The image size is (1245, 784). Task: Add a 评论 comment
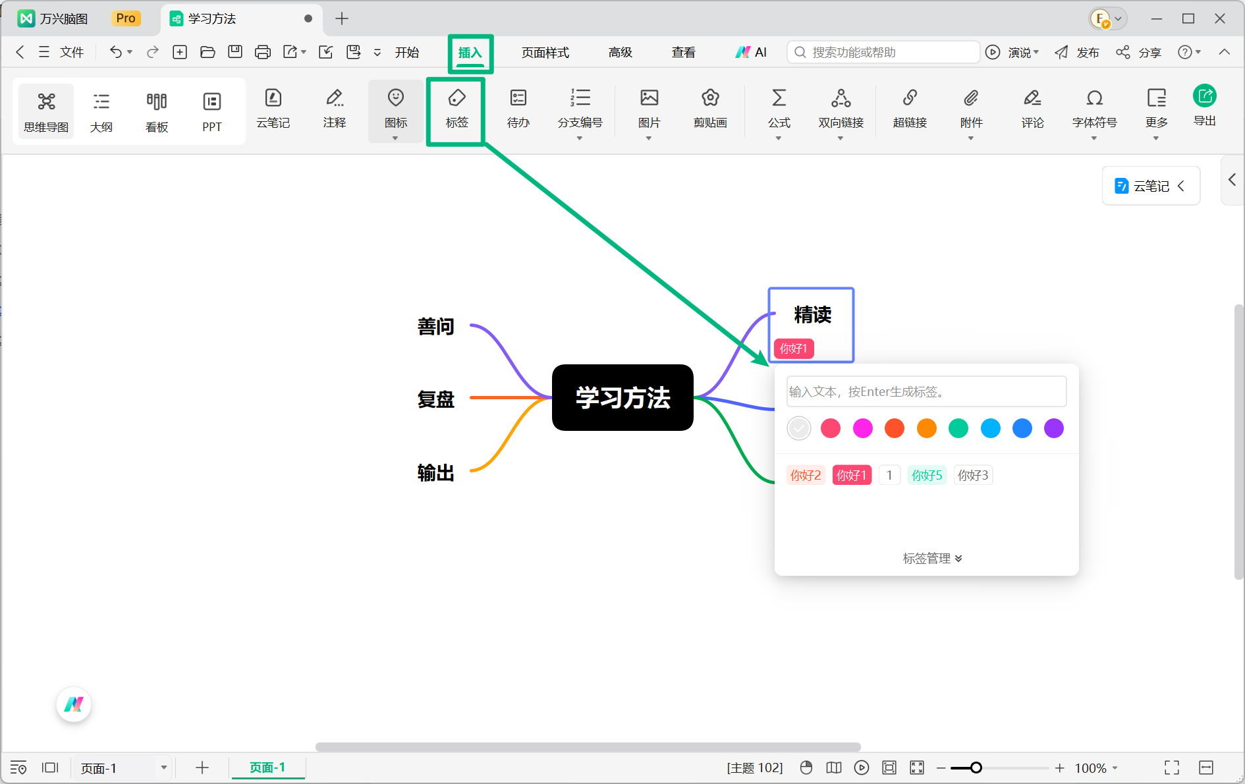tap(1032, 109)
